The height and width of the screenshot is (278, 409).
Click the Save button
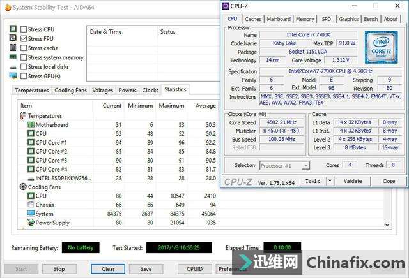(x=146, y=269)
